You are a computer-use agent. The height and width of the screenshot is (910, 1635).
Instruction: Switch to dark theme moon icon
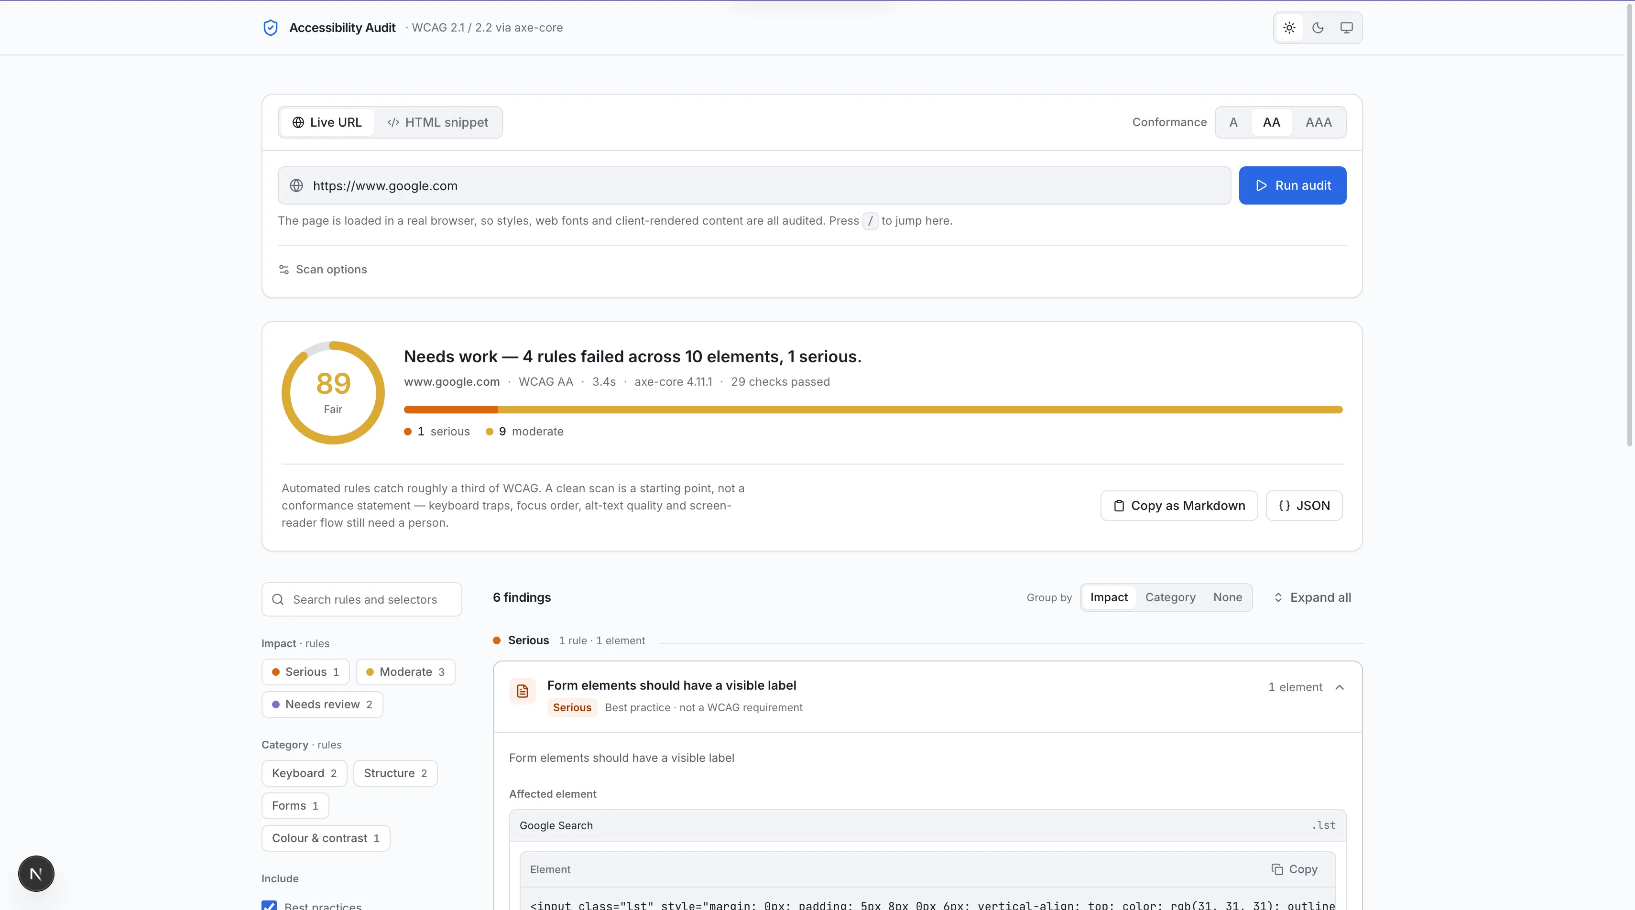[1318, 28]
